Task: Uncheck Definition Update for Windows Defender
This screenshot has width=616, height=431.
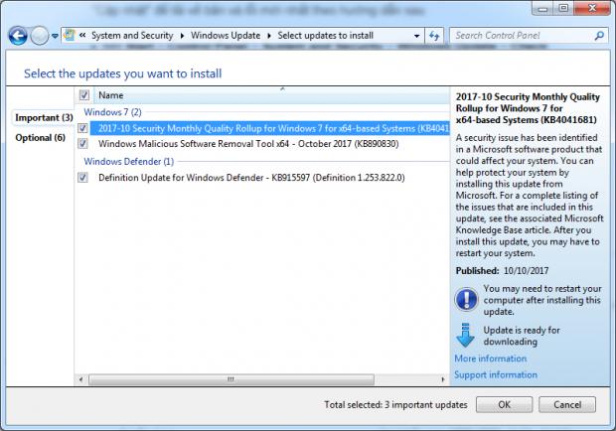Action: [84, 177]
